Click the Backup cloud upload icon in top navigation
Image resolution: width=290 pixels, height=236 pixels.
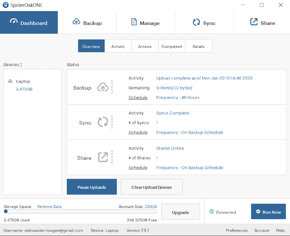click(x=76, y=22)
